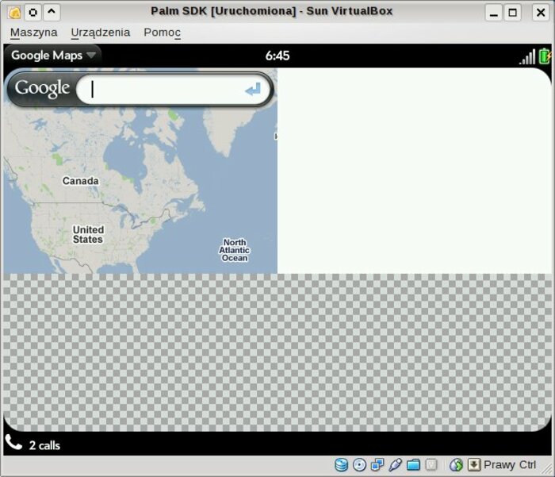Click the Canada label on map
This screenshot has height=477, width=555.
coord(81,181)
